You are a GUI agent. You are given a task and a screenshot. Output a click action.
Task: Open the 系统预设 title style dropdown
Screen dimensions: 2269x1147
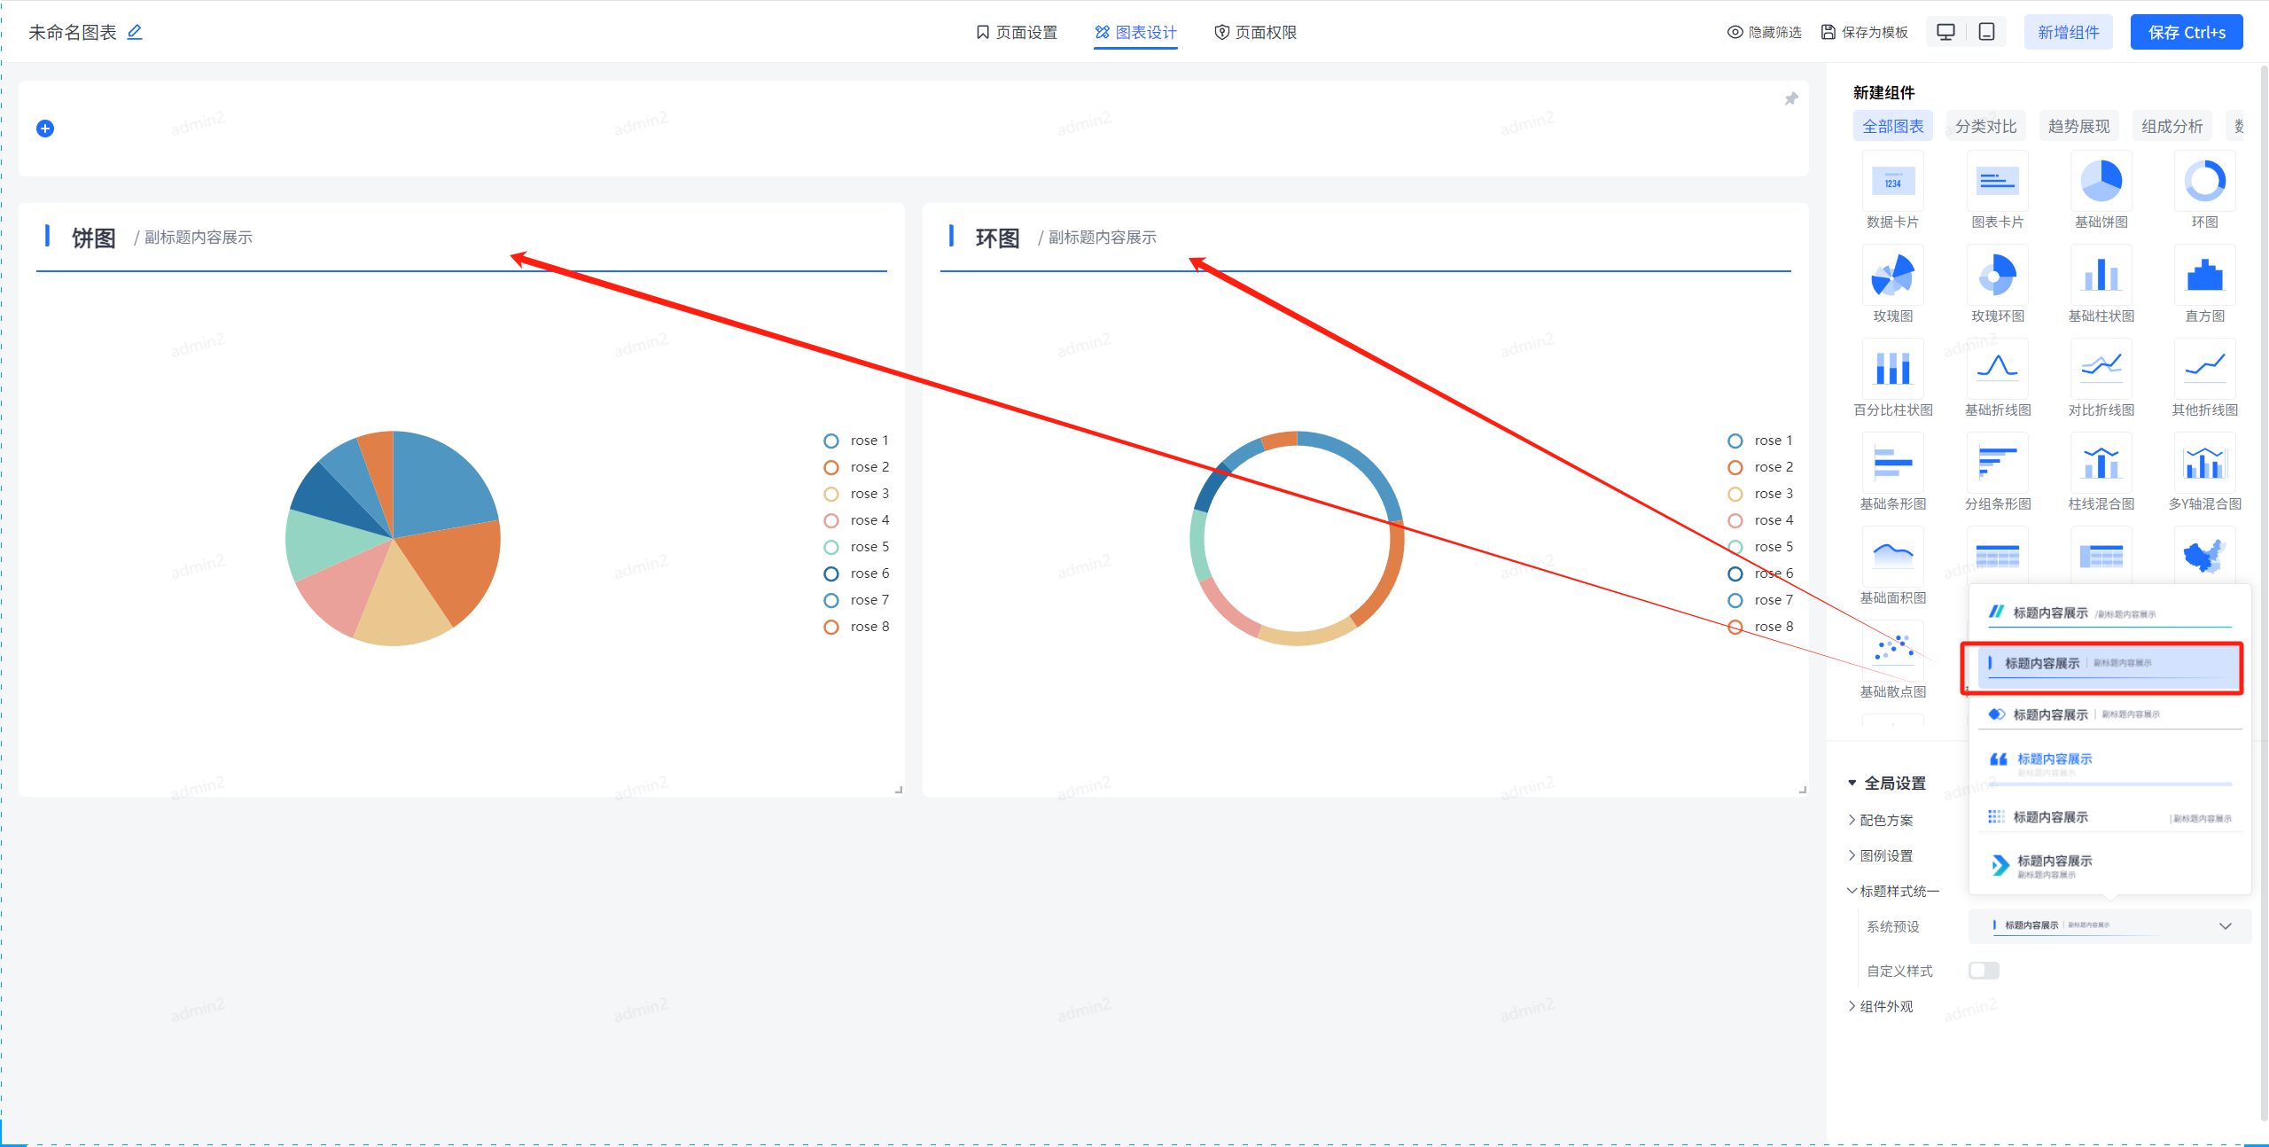2109,925
